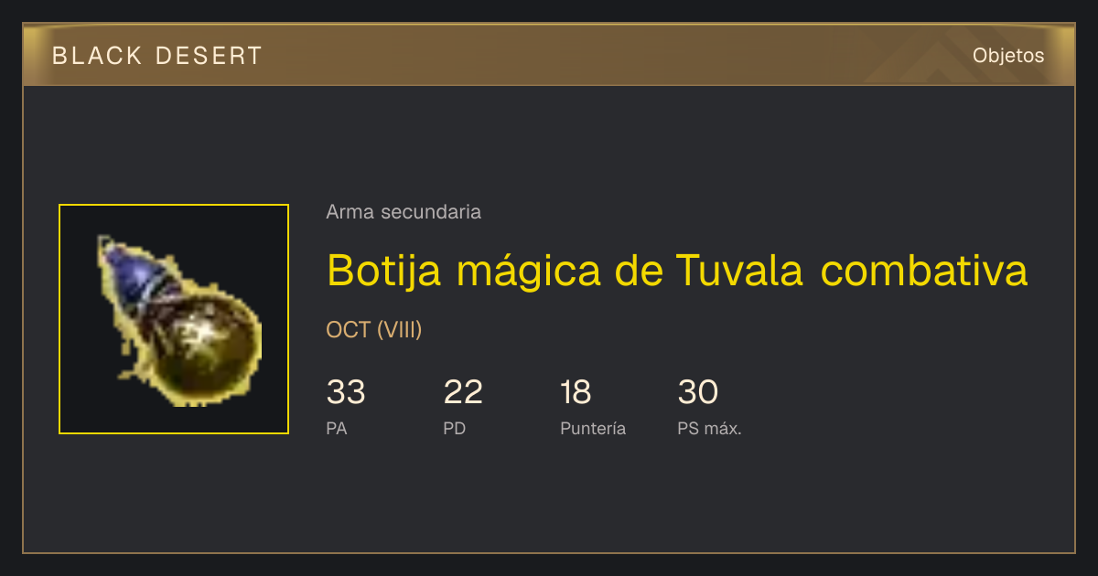Go to the Objetos section
The width and height of the screenshot is (1098, 576).
[x=1008, y=56]
